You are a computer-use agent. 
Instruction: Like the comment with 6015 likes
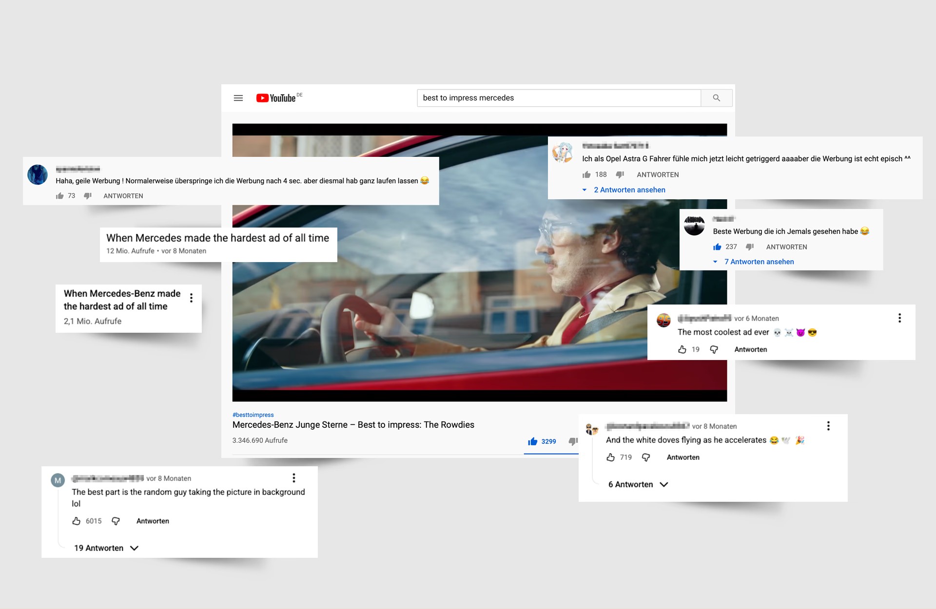click(x=77, y=521)
